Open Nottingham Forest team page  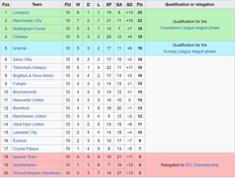(x=29, y=29)
